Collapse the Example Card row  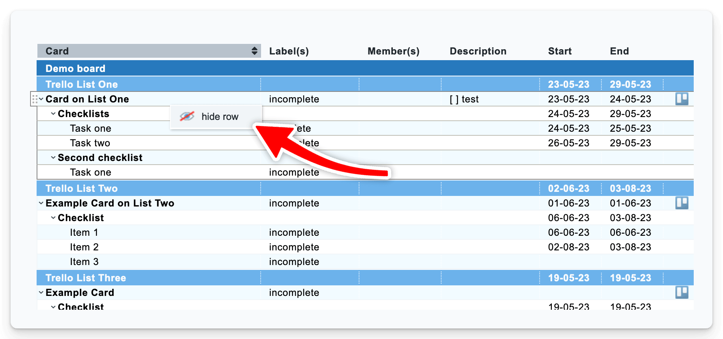click(41, 293)
